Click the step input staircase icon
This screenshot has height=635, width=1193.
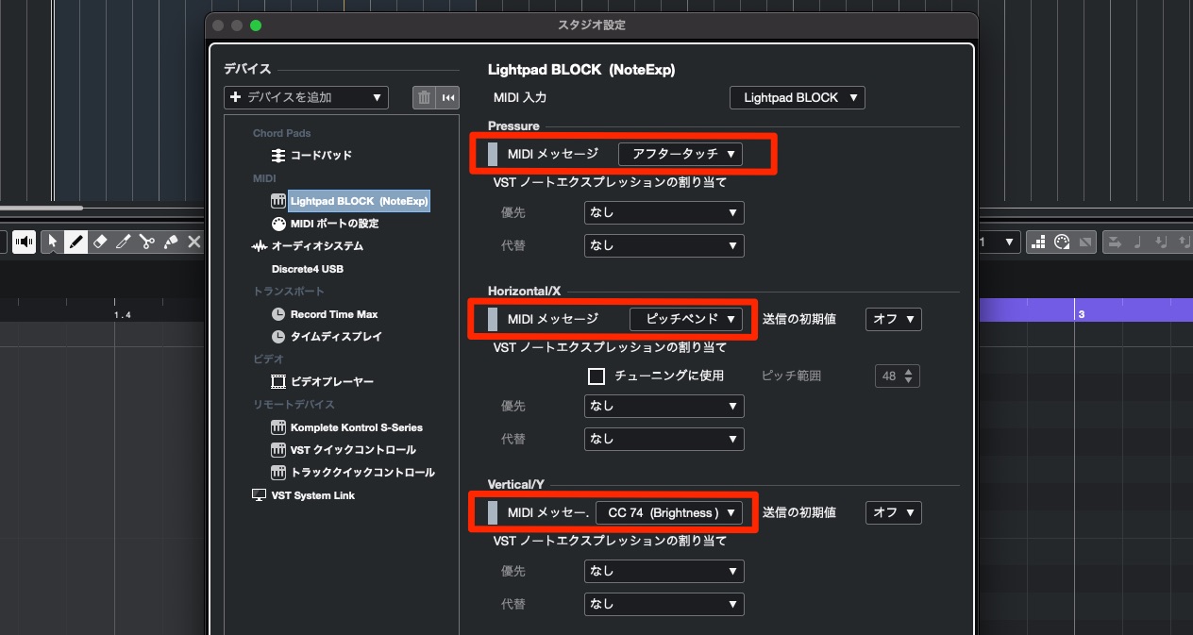click(1038, 242)
